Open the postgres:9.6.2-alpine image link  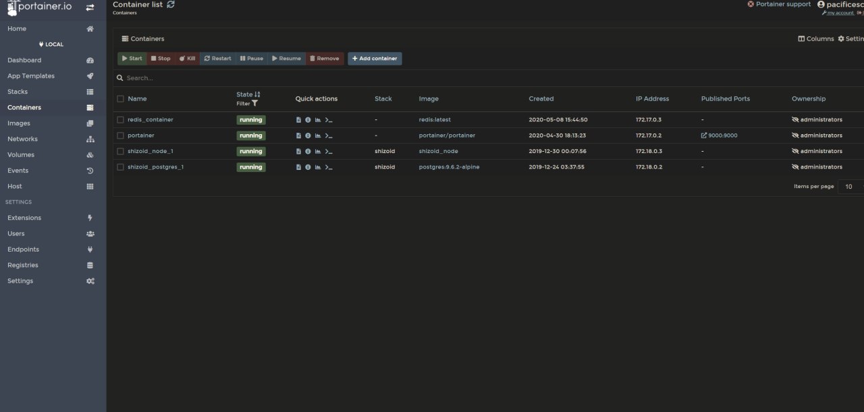[x=449, y=167]
